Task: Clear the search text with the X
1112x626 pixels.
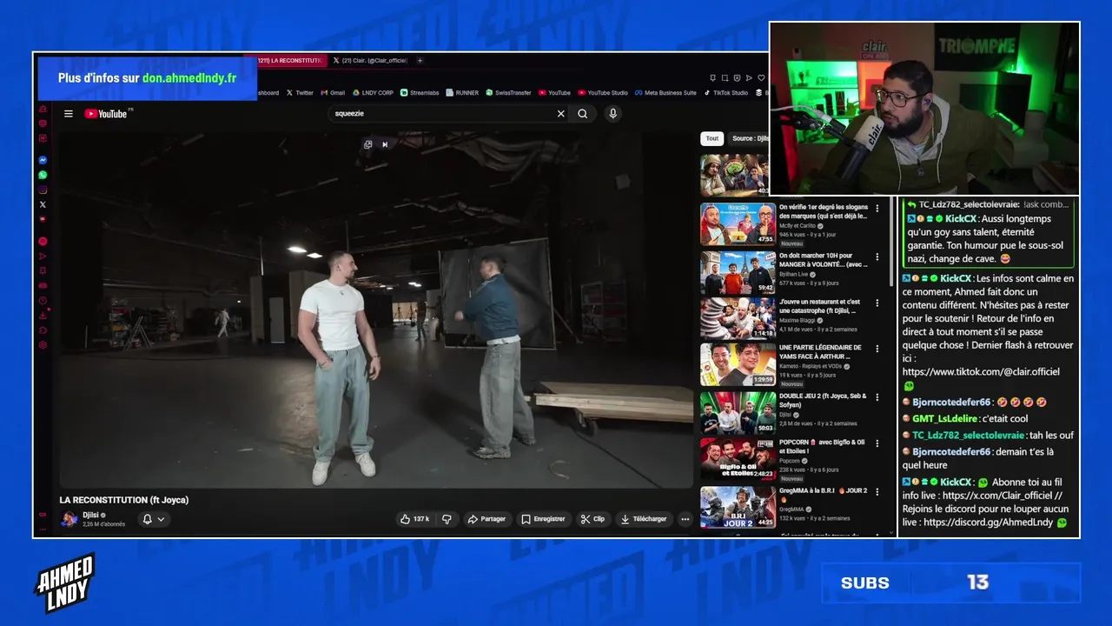Action: pos(561,114)
